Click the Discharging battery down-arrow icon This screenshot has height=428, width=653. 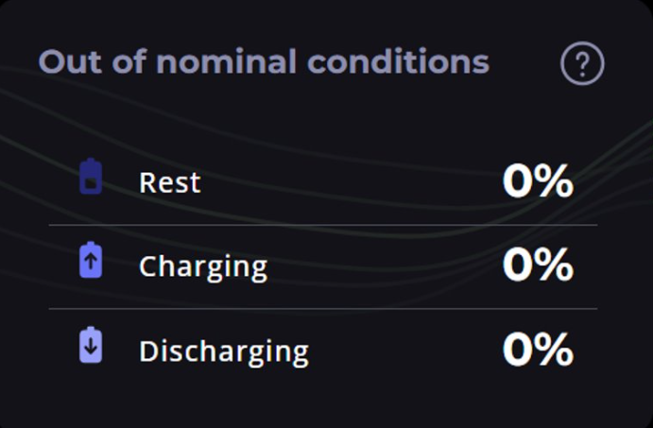[x=91, y=345]
